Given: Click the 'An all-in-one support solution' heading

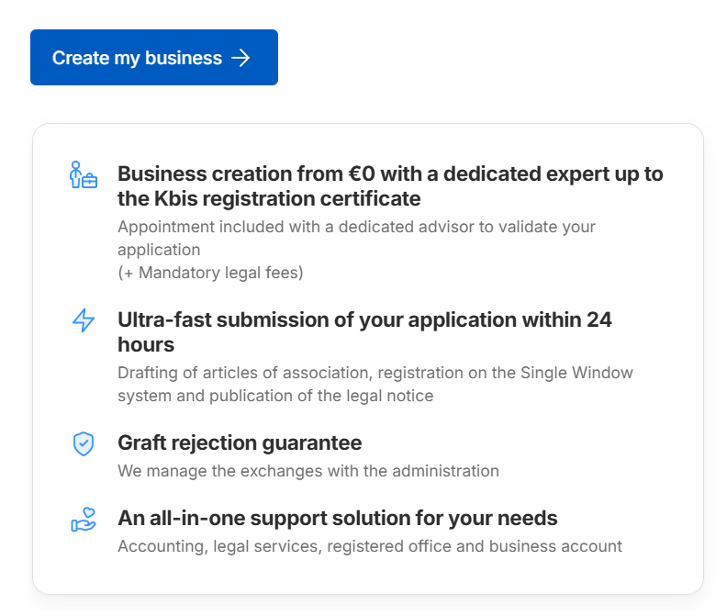Looking at the screenshot, I should [337, 518].
